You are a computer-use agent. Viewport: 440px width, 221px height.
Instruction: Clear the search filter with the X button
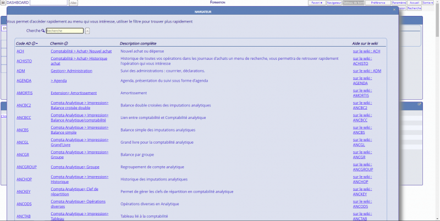[x=87, y=31]
